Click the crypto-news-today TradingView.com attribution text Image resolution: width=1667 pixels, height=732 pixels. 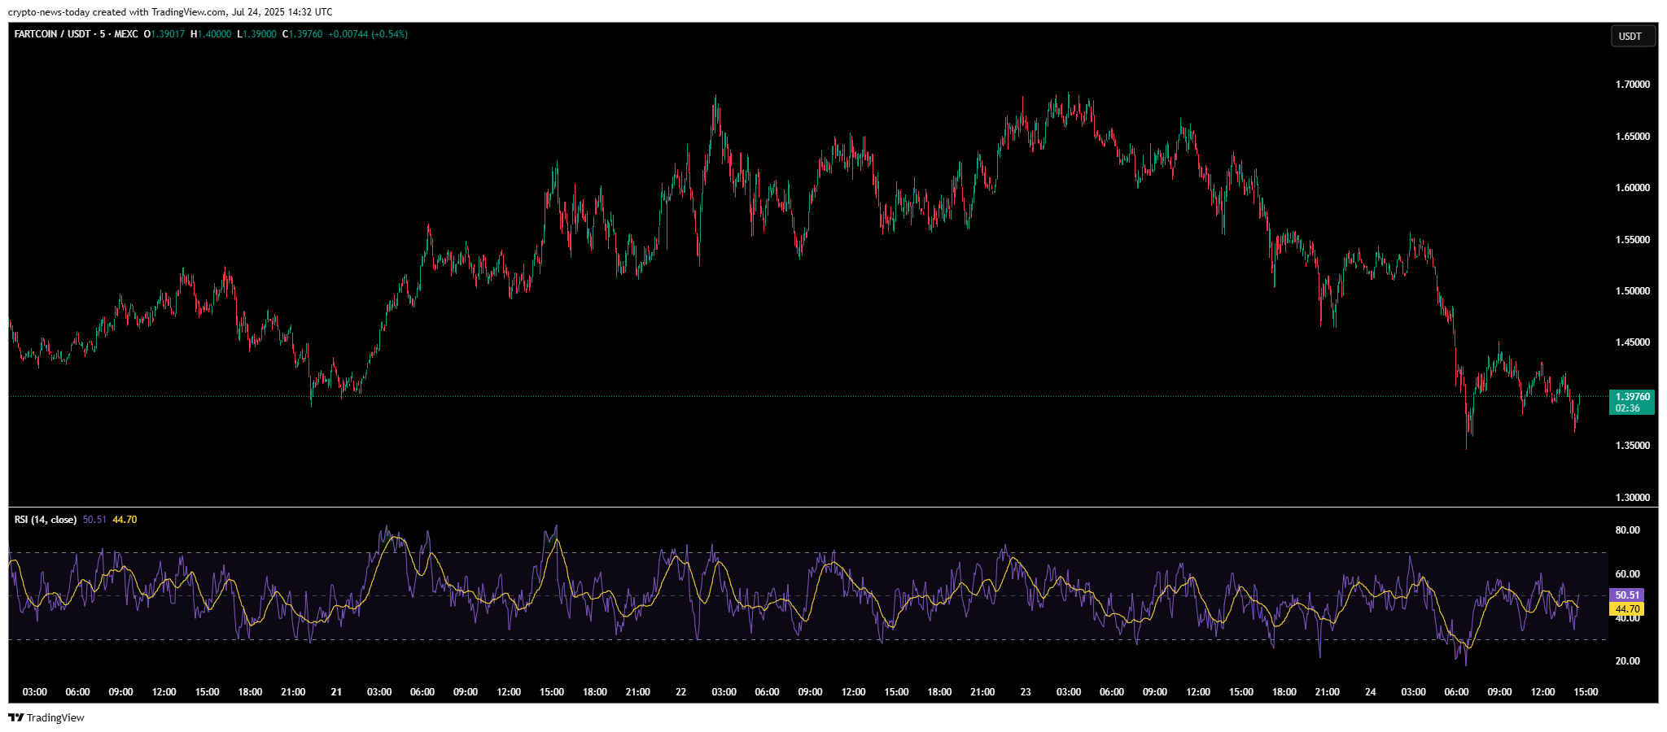click(x=170, y=11)
